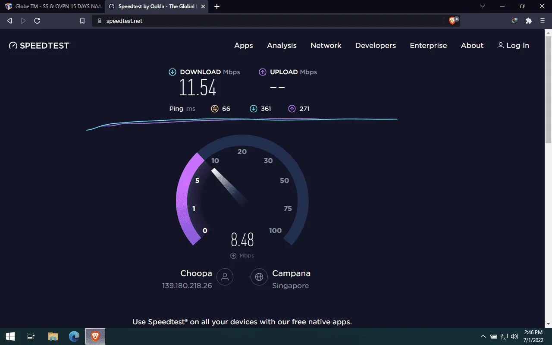552x345 pixels.
Task: Switch to the Globe TM browser tab
Action: click(x=54, y=6)
